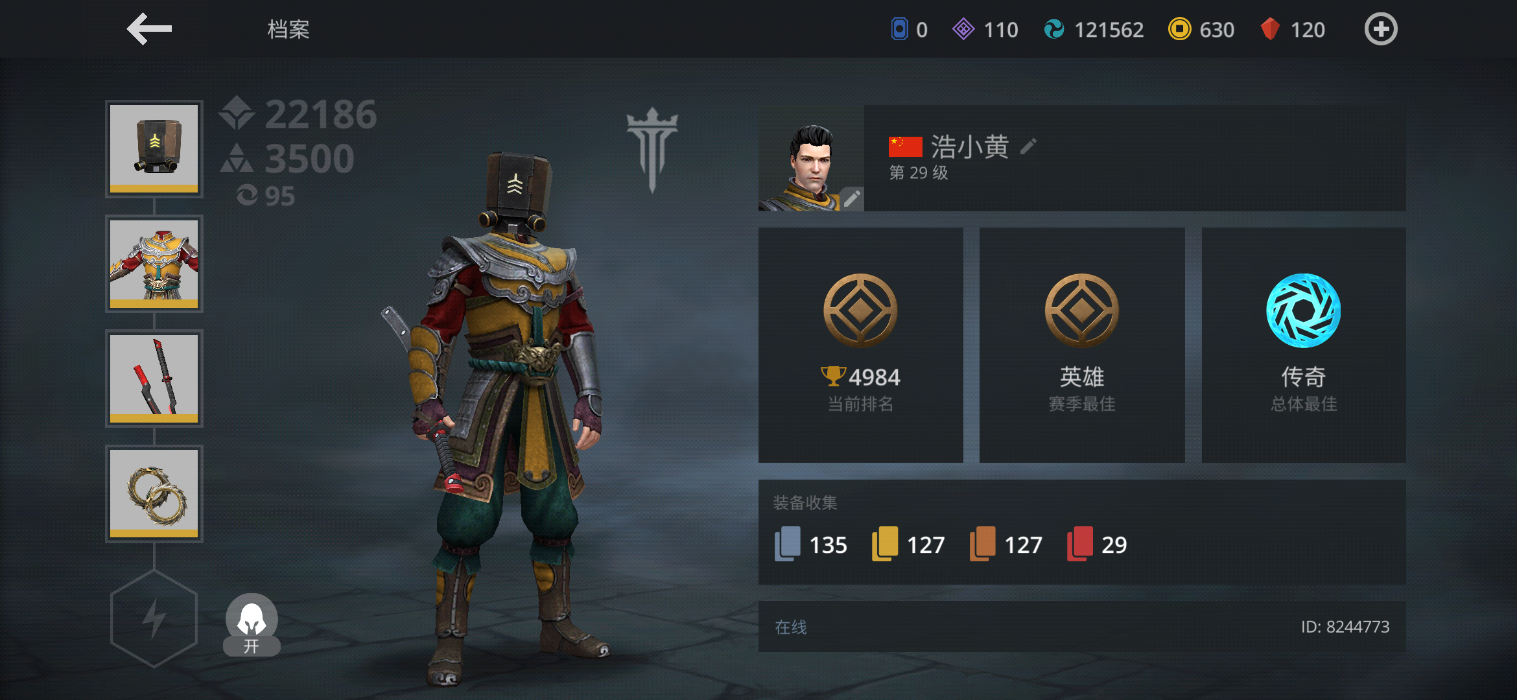Screen dimensions: 1517x700
Task: Select the box helmet equipment slot
Action: pos(154,149)
